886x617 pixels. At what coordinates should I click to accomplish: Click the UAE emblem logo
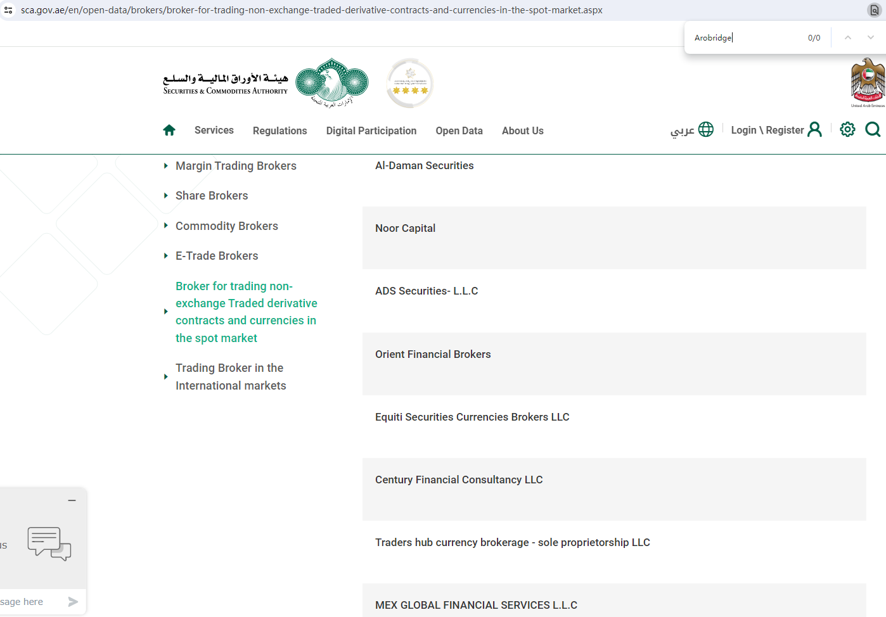(868, 82)
